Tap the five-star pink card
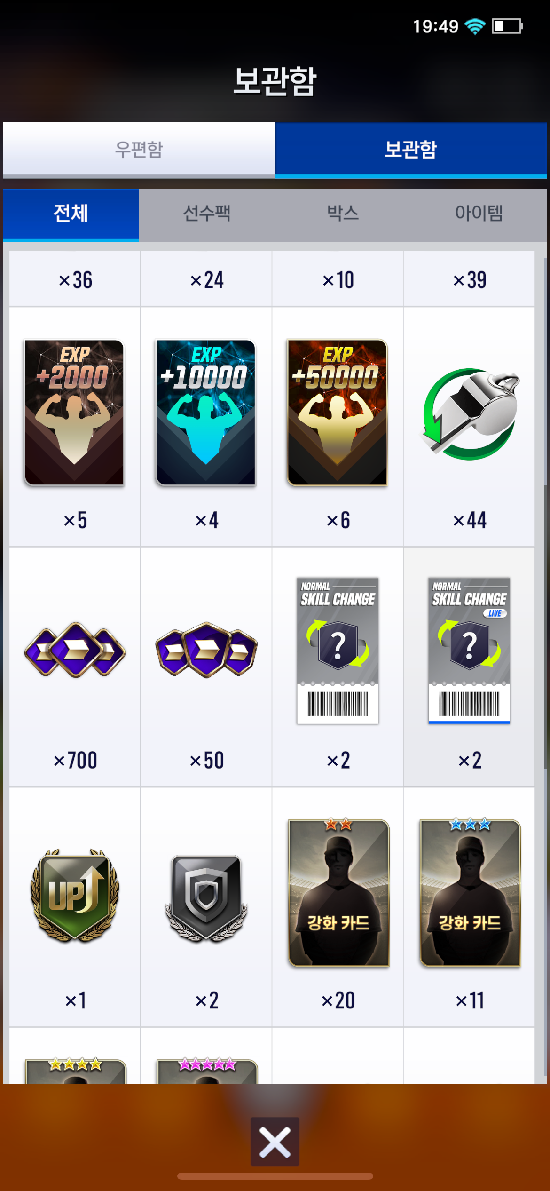 click(207, 1071)
